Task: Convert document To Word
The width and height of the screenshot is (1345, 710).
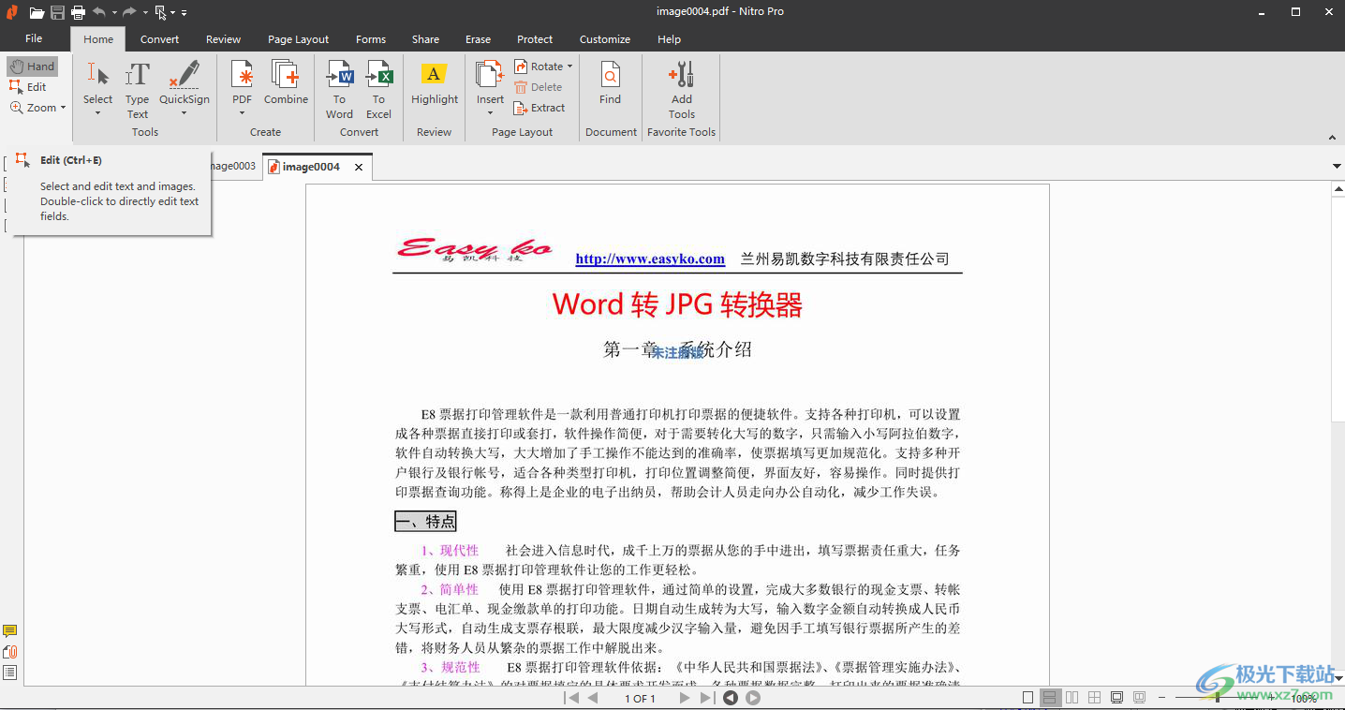Action: click(339, 90)
